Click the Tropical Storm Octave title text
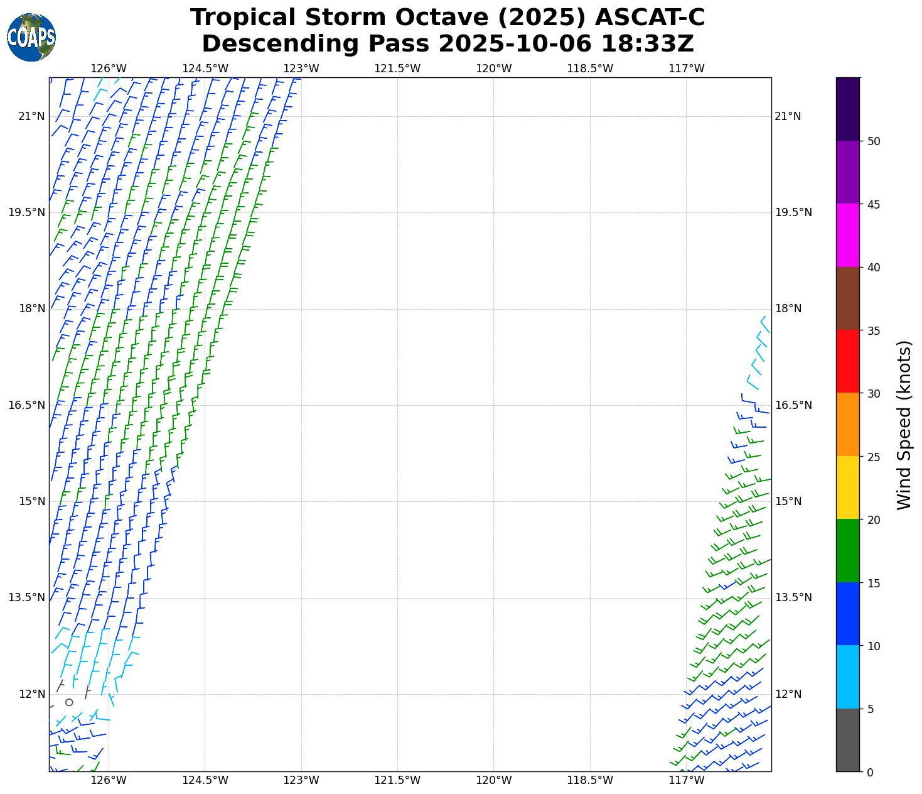The width and height of the screenshot is (922, 794). (448, 18)
